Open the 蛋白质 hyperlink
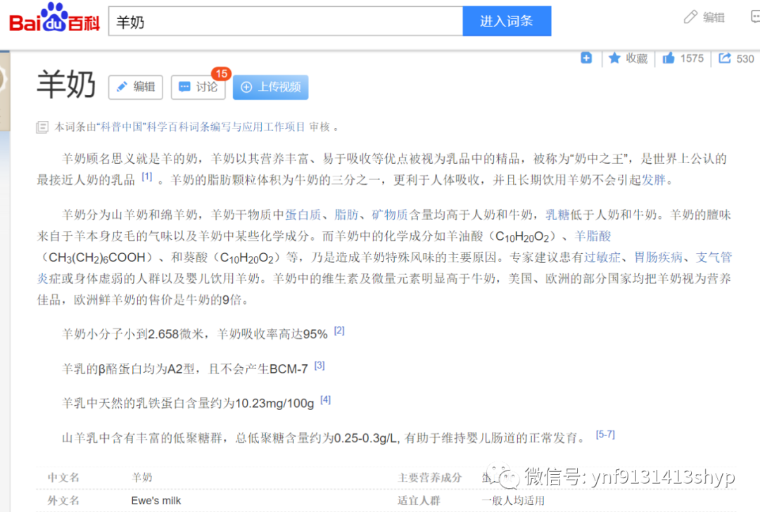The image size is (760, 512). 303,214
